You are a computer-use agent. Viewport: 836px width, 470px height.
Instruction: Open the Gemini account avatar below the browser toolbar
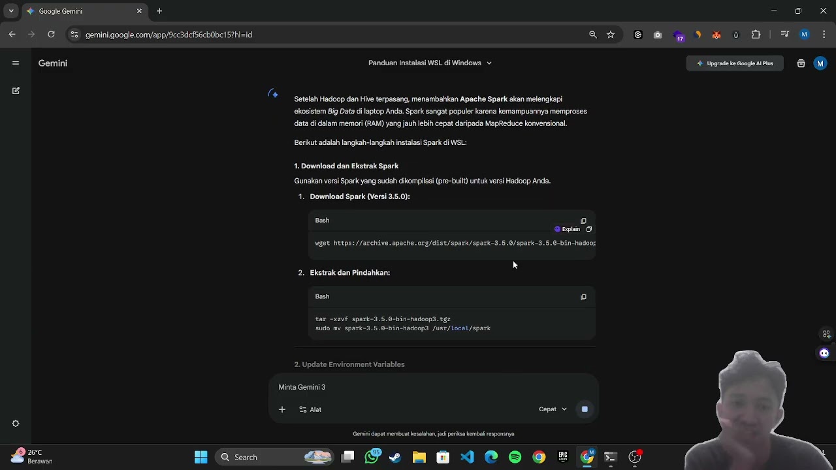point(820,63)
